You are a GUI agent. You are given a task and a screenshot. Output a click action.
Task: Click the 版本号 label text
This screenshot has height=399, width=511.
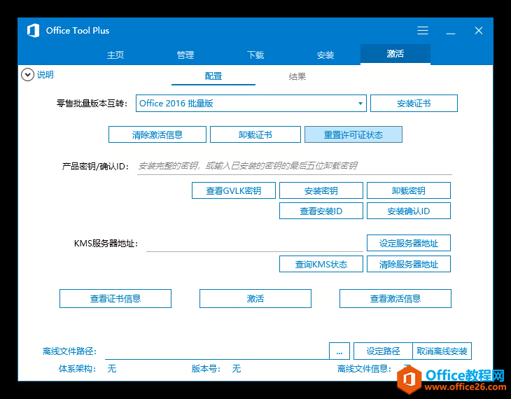point(206,369)
